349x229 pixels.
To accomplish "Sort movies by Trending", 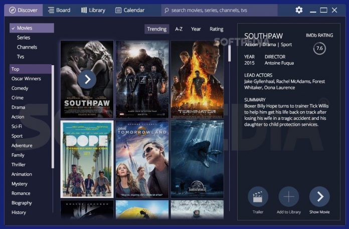I will click(x=156, y=29).
